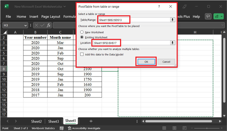Switch to Normal view status icon
Screen dimensions: 227x131
pos(164,128)
